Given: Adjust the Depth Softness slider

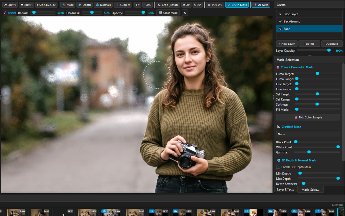Looking at the screenshot, I should tap(319, 183).
